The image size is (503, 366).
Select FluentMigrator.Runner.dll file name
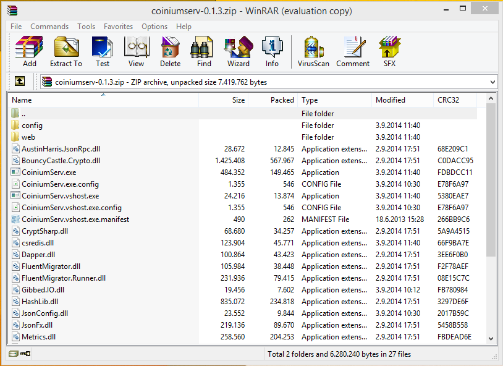(x=64, y=278)
